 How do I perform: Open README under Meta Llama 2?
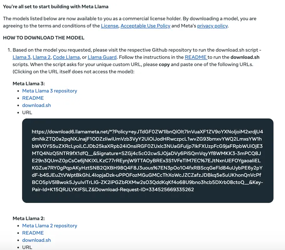[x=33, y=233]
